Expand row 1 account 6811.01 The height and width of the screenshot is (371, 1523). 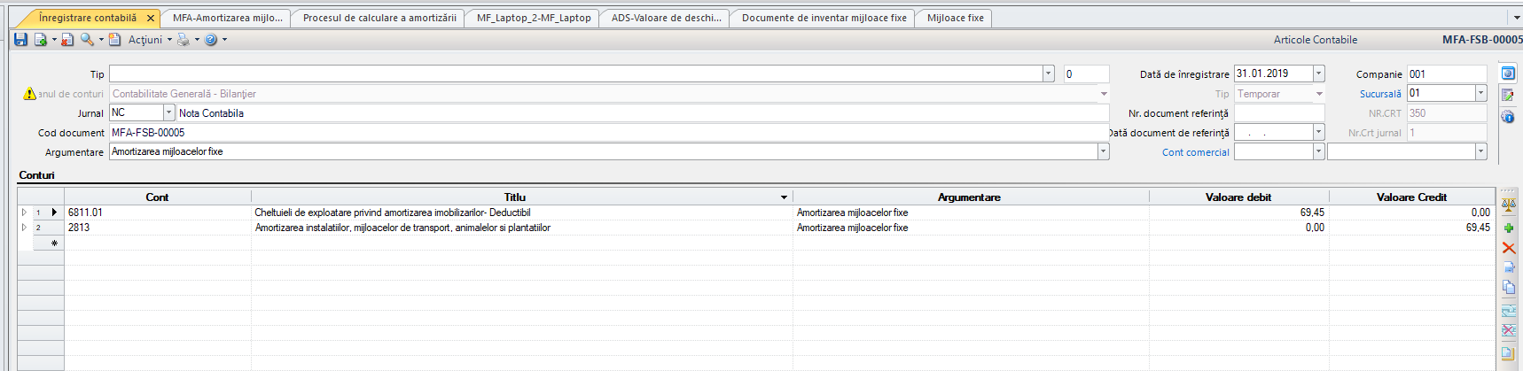24,213
